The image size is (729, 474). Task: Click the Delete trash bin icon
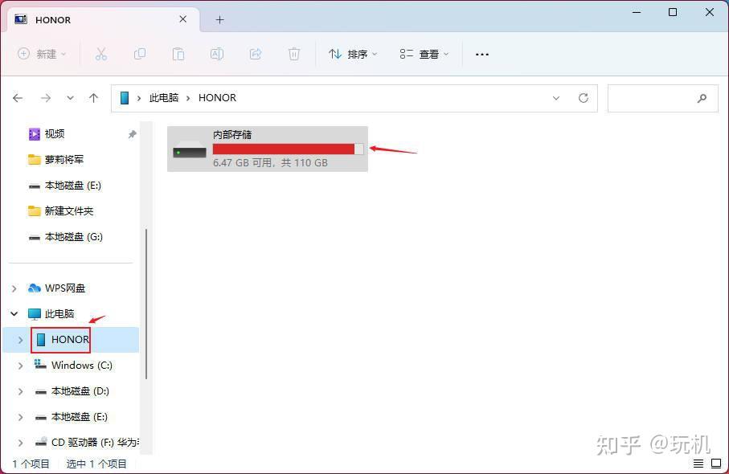(294, 54)
